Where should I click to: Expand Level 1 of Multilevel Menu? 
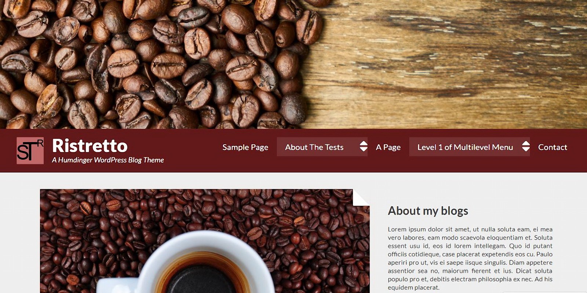(470, 147)
